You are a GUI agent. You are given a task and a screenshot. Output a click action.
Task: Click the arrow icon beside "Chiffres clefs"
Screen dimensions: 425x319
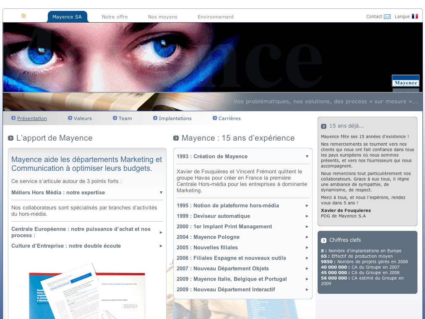point(323,240)
